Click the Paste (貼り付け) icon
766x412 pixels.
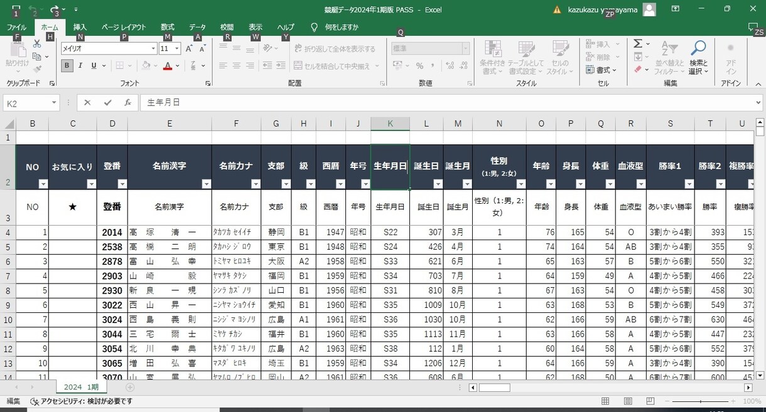click(17, 50)
